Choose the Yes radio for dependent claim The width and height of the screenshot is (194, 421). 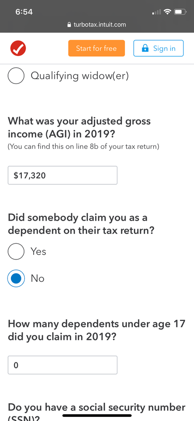coord(16,251)
